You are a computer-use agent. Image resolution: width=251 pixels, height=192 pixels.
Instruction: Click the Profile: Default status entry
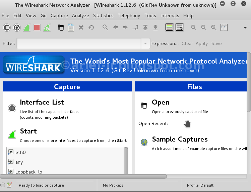tap(200, 185)
